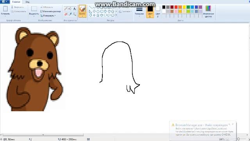Select the six-point star shape
Screen dimensions: 250x141
[102, 15]
